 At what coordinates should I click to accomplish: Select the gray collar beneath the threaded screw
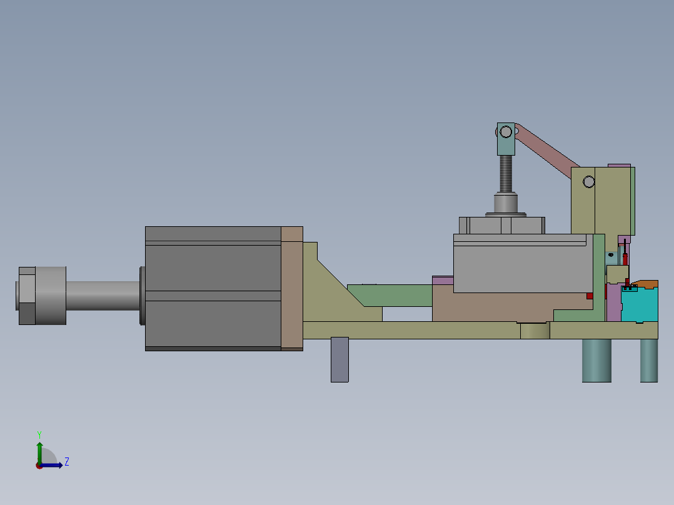(506, 203)
